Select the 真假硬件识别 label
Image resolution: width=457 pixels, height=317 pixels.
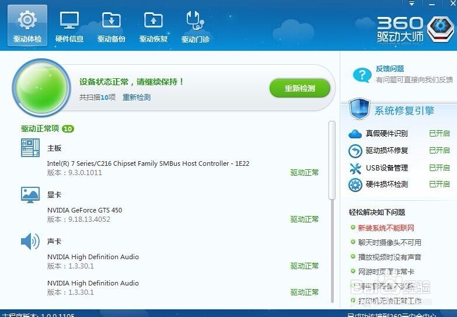tap(387, 134)
